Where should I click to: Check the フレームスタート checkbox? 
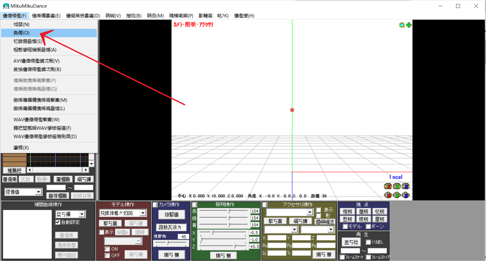[342, 257]
